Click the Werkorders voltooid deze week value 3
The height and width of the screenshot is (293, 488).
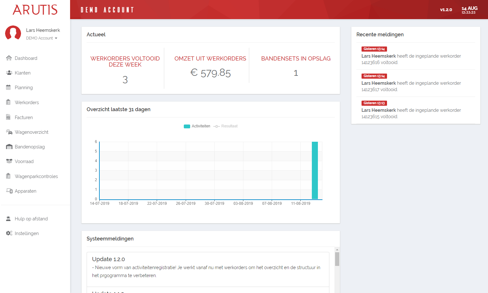point(125,80)
